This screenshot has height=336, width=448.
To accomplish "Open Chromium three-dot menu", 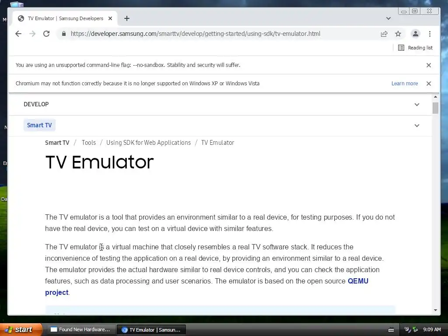I will 430,34.
